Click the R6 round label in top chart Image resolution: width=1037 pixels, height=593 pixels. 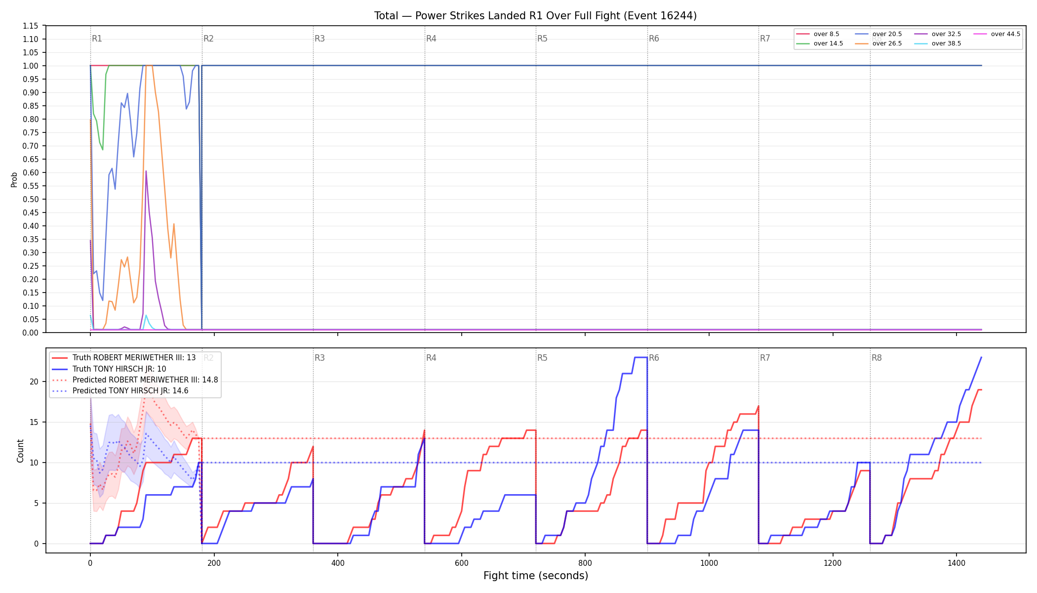point(654,39)
